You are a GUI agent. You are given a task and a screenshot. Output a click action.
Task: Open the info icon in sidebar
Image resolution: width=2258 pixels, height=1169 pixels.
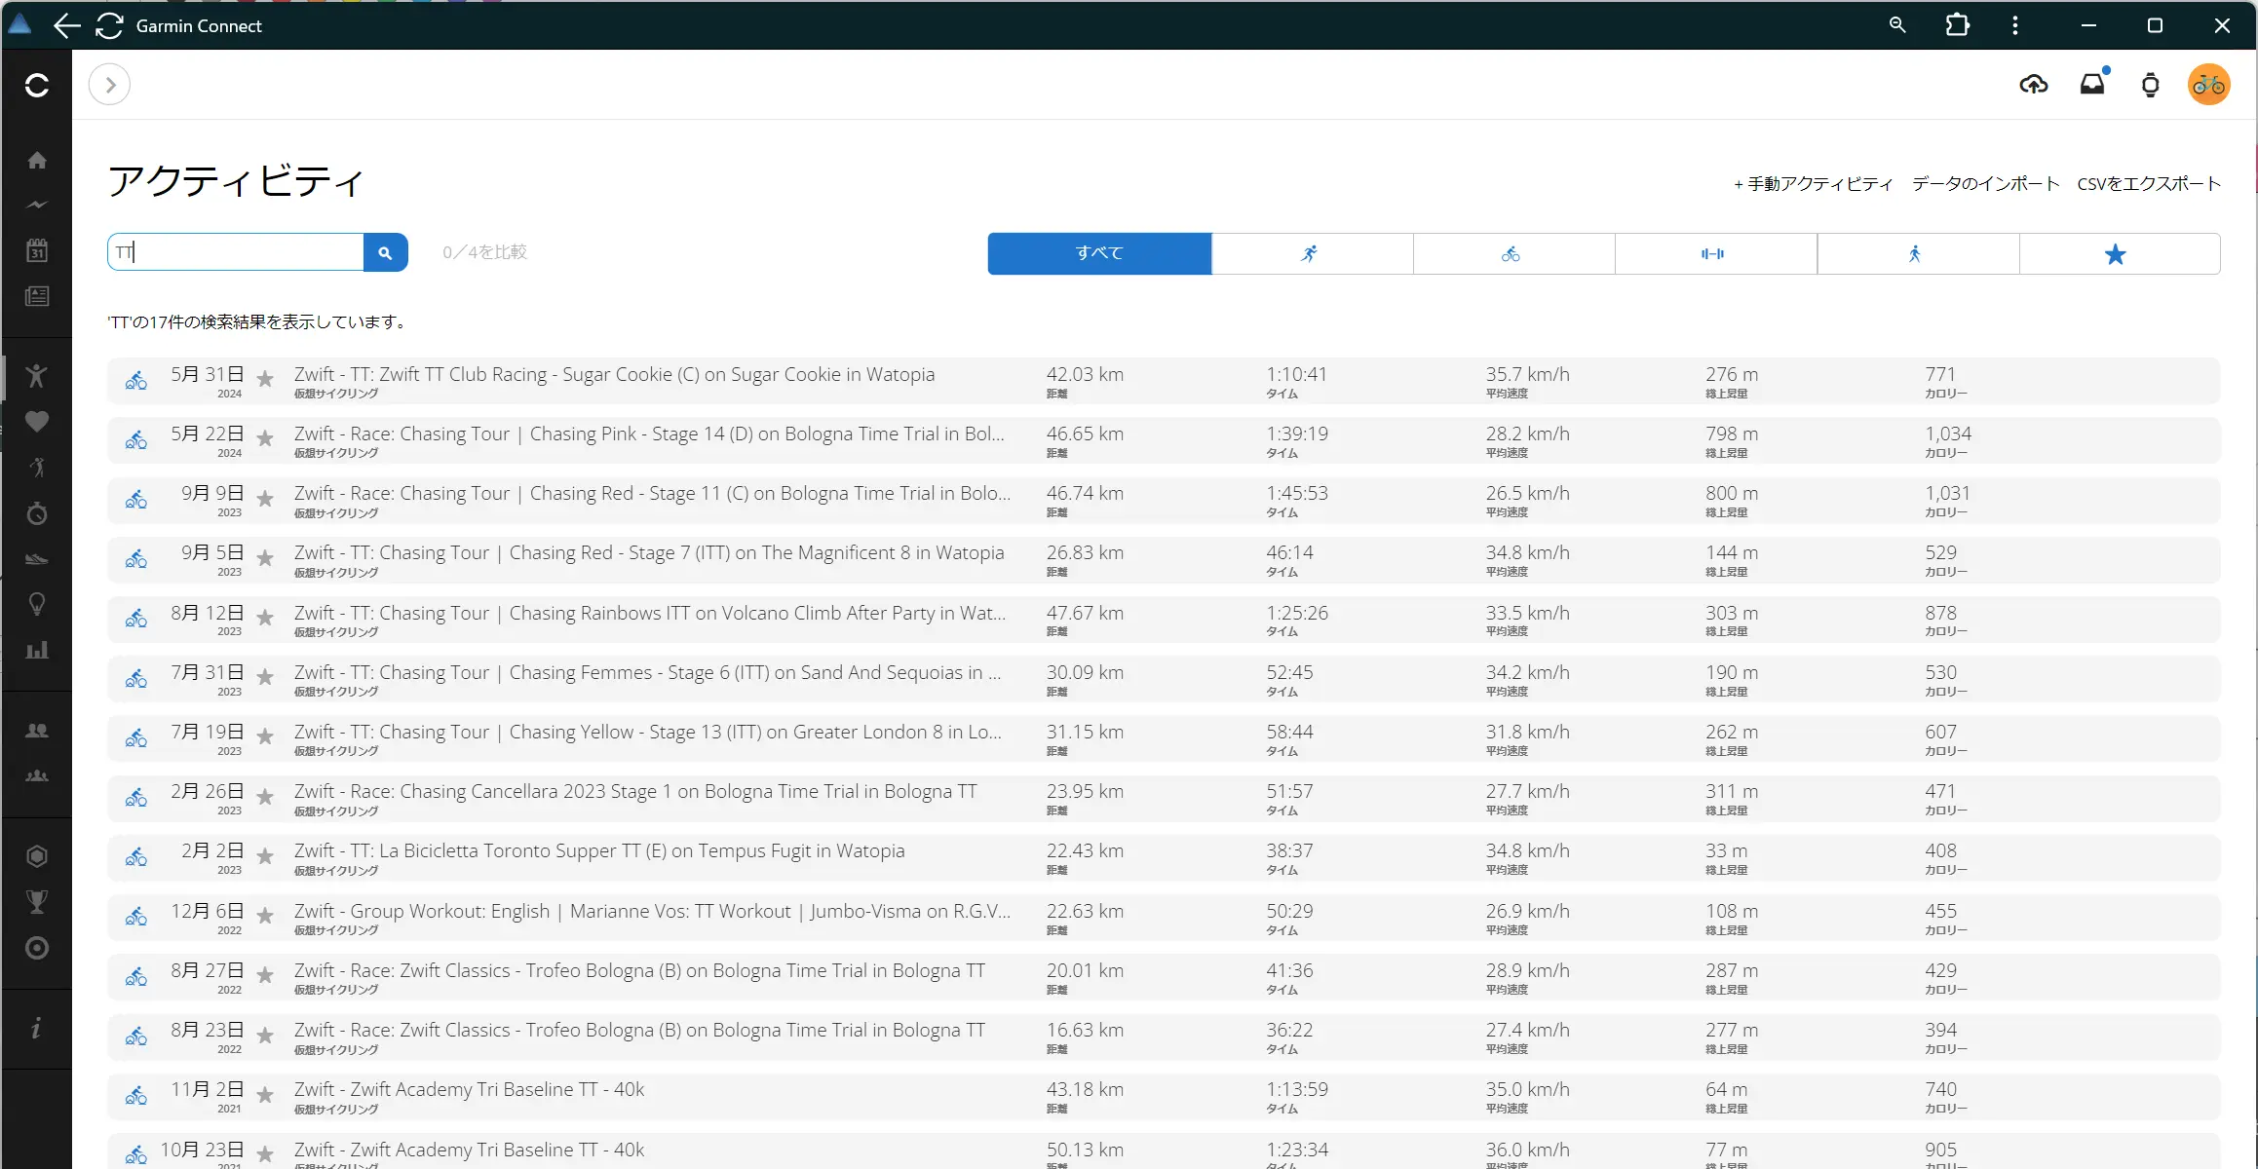pos(37,1028)
